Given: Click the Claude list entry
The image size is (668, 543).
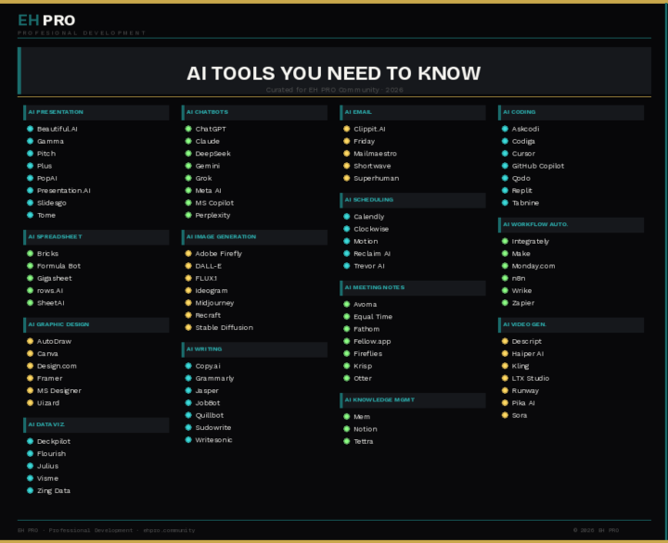Looking at the screenshot, I should pyautogui.click(x=202, y=141).
